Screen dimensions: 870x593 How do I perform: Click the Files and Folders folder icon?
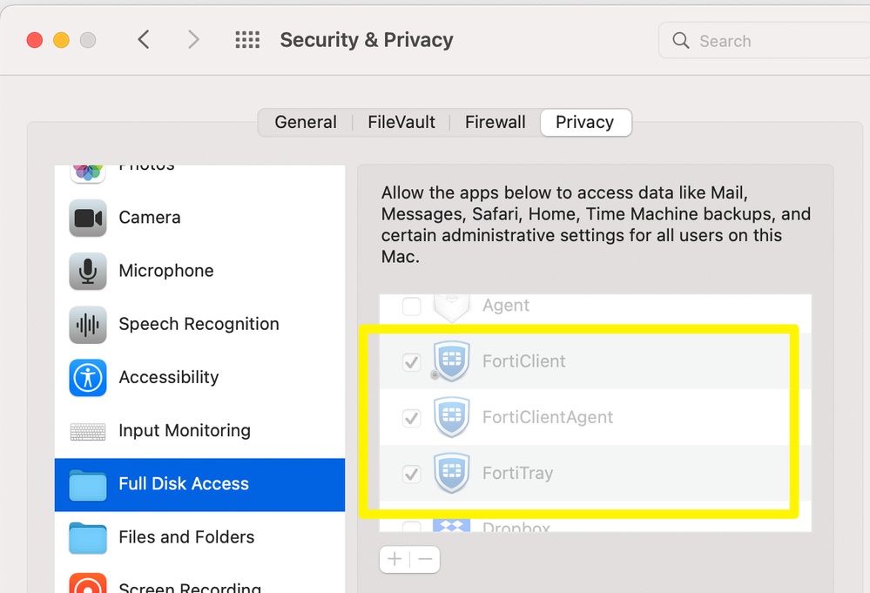(x=88, y=537)
